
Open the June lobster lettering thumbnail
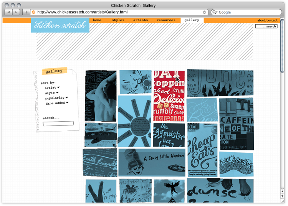(220, 83)
